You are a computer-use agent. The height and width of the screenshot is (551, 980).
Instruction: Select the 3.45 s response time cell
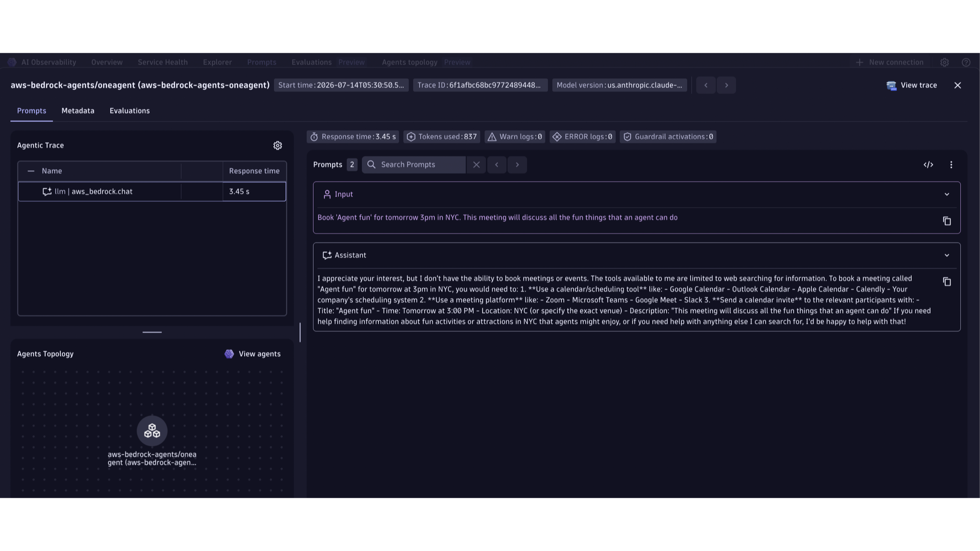(x=254, y=192)
